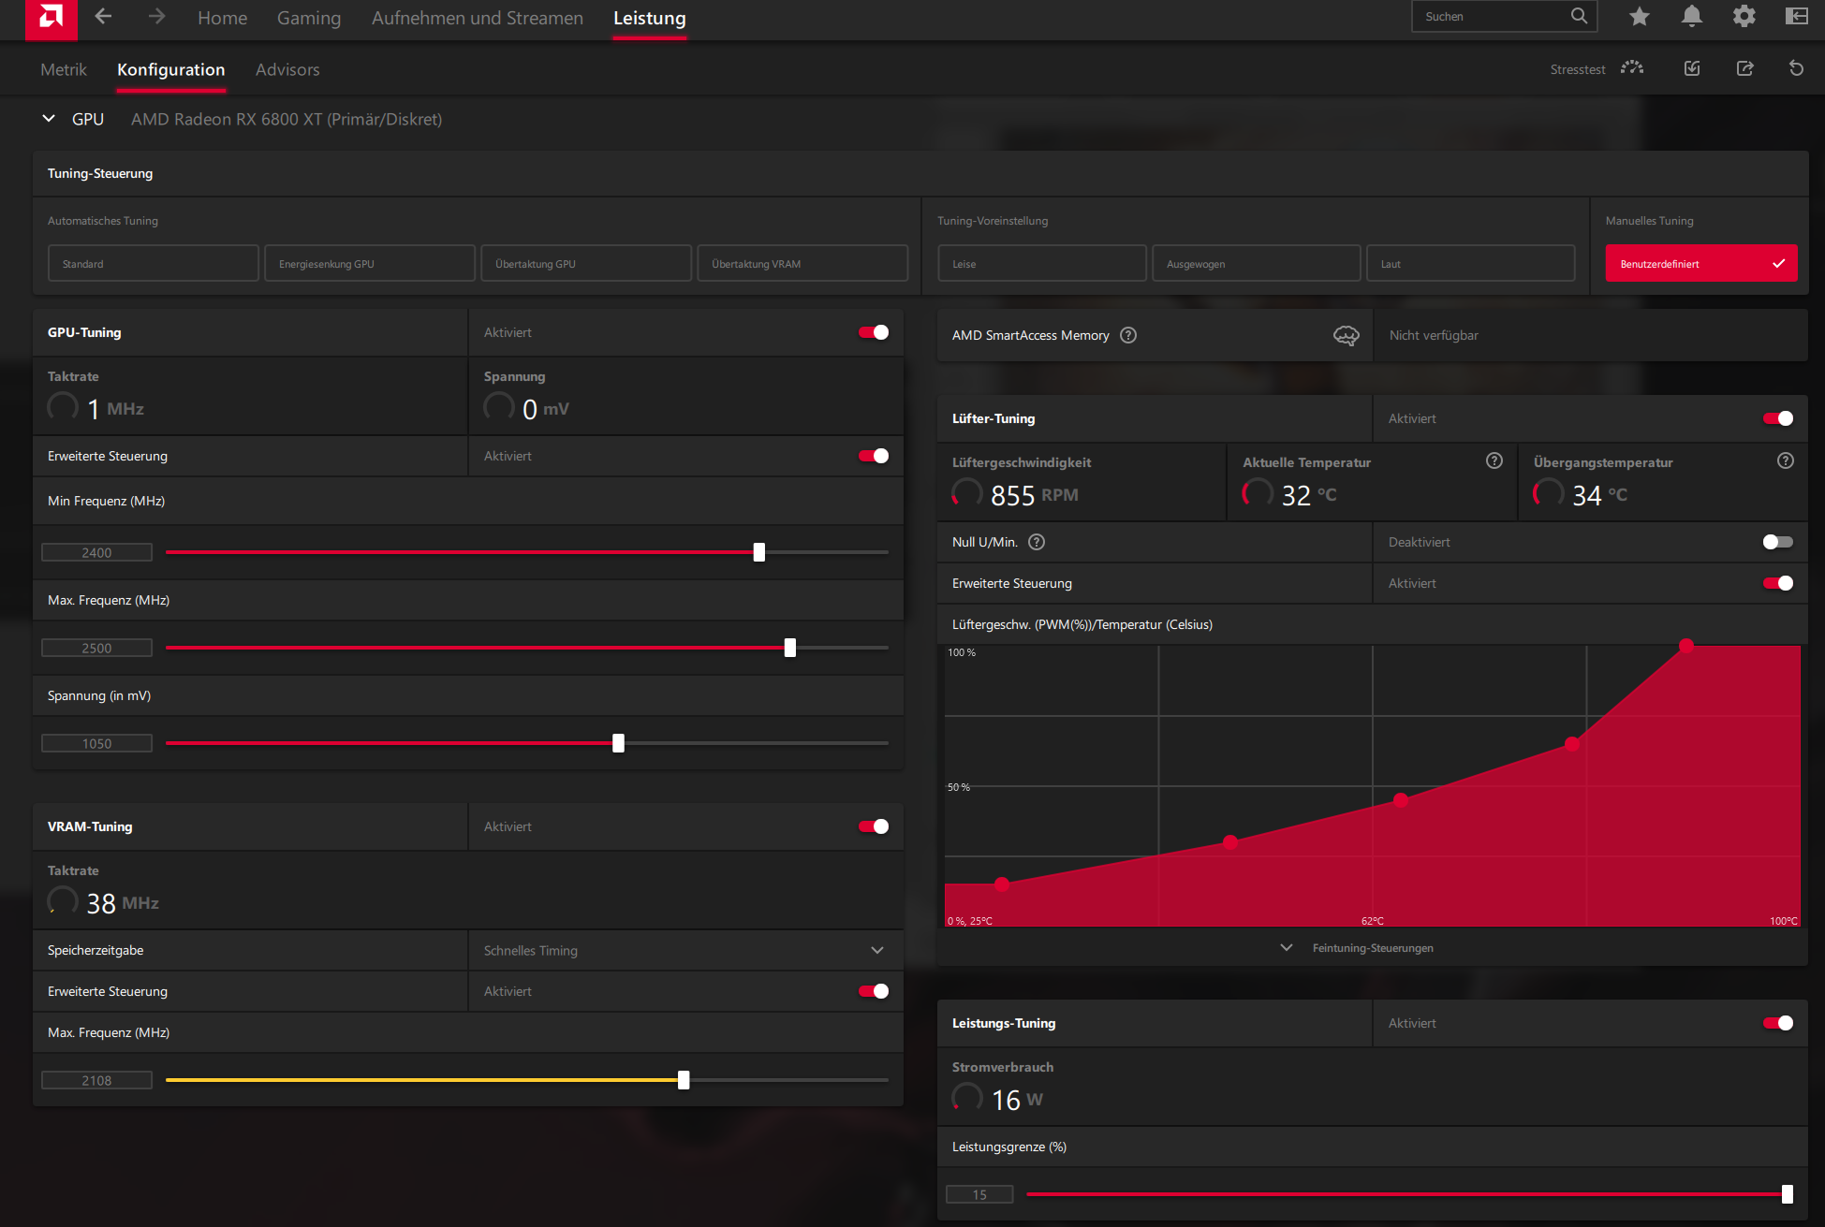Reset tuning with the undo arrow icon
Image resolution: width=1825 pixels, height=1227 pixels.
(1796, 68)
